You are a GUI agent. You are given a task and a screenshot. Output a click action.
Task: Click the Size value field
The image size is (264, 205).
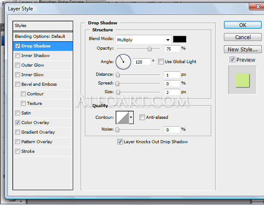click(172, 92)
